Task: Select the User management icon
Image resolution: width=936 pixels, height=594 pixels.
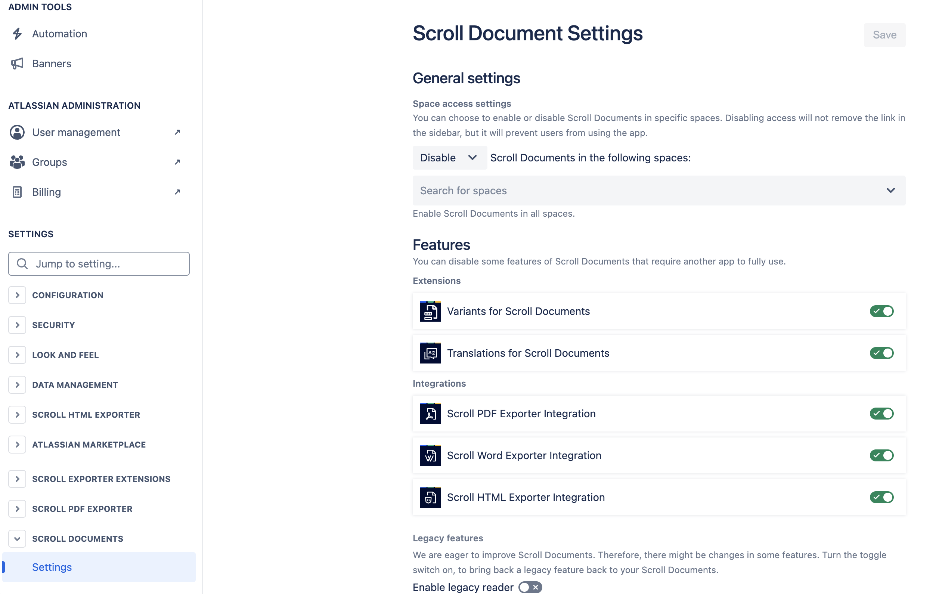Action: [x=17, y=132]
